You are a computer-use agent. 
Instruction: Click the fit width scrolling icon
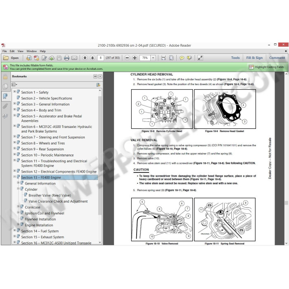point(163,58)
